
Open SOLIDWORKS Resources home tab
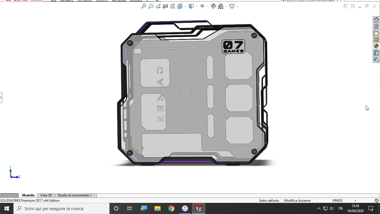(376, 20)
